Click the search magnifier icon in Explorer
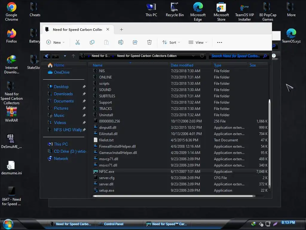The image size is (306, 230). pyautogui.click(x=265, y=56)
